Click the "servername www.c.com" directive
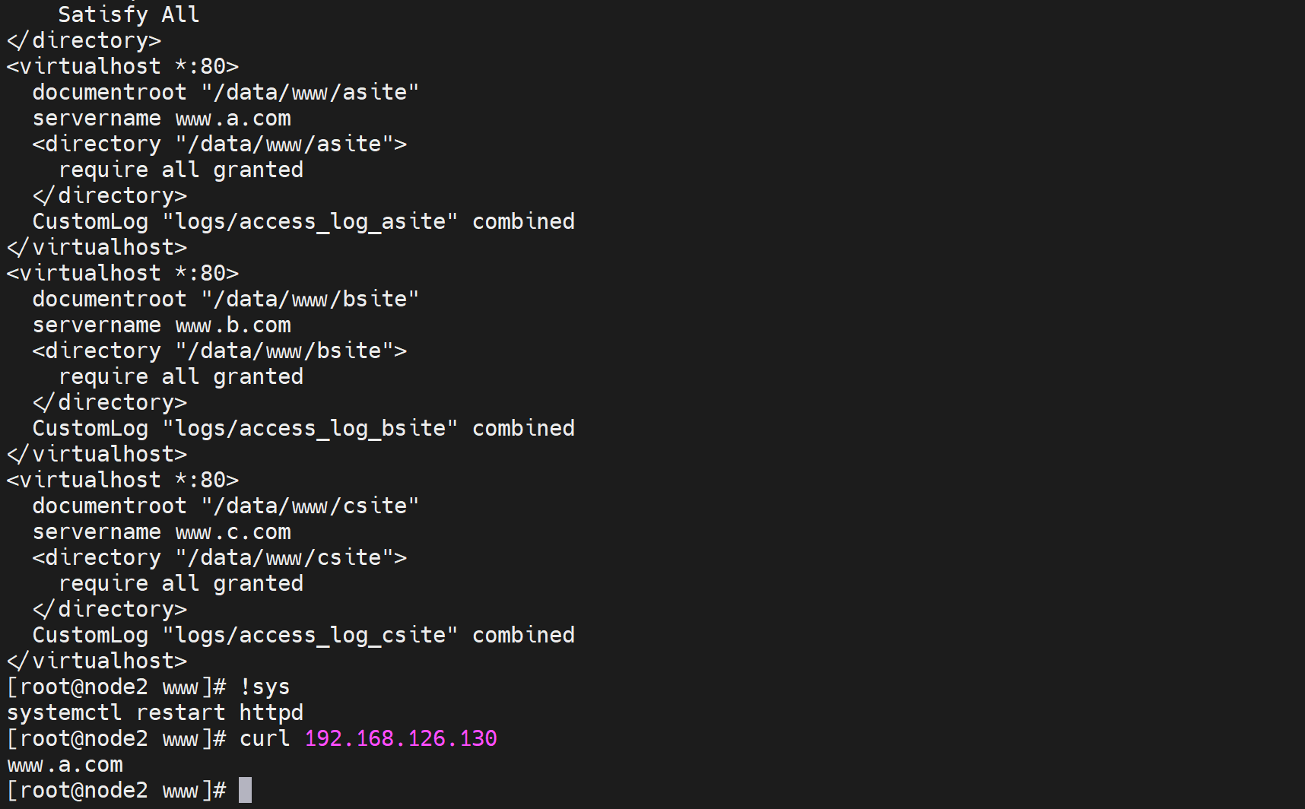 point(161,531)
